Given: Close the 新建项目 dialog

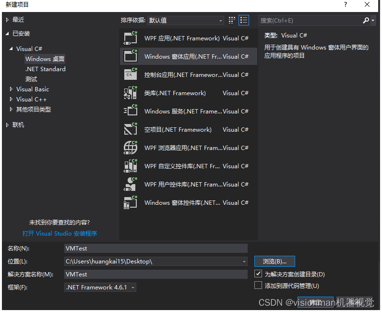Looking at the screenshot, I should (x=367, y=4).
